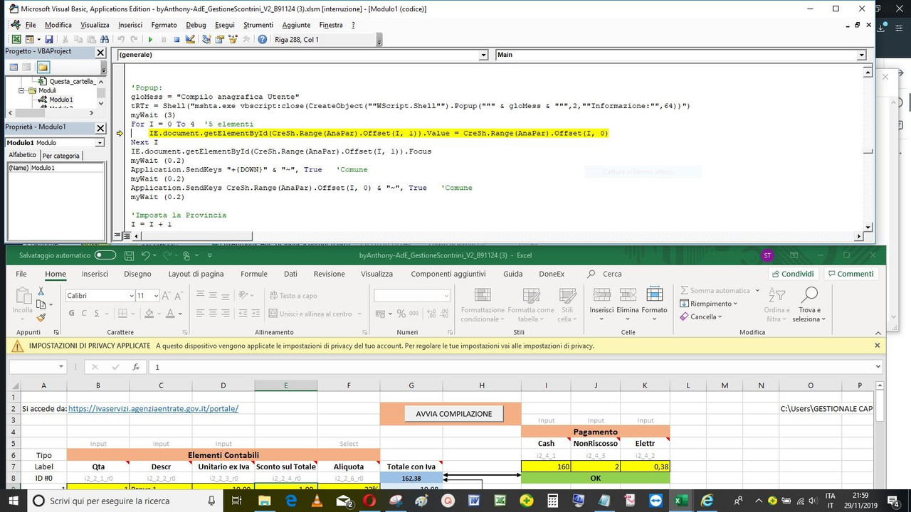Run the macro with the Esegui play icon
Image resolution: width=911 pixels, height=512 pixels.
(150, 39)
